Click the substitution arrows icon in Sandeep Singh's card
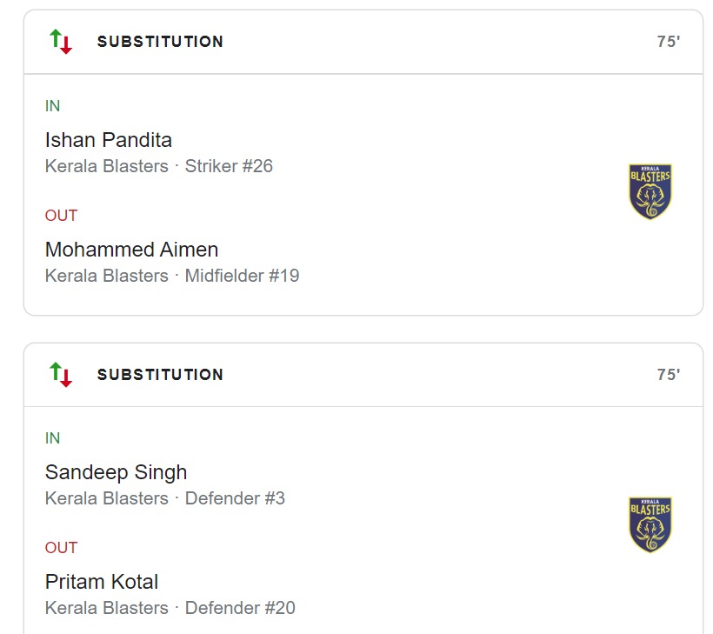 pyautogui.click(x=61, y=374)
